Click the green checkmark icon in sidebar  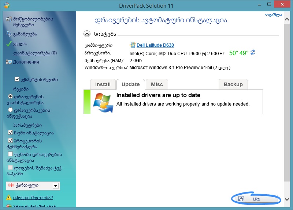9,44
